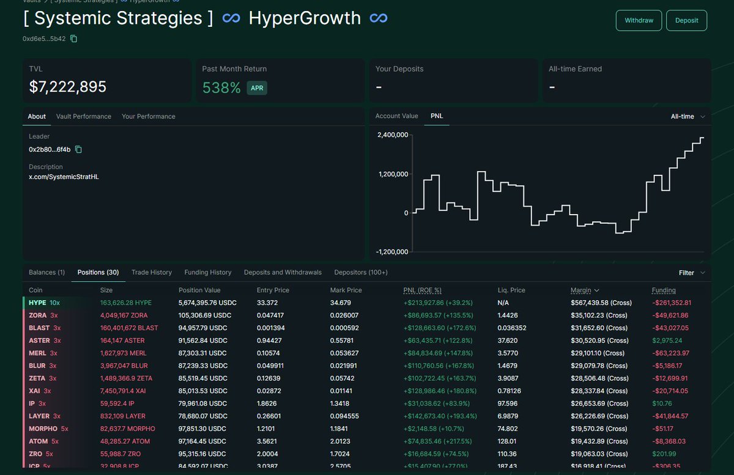This screenshot has height=475, width=734.
Task: Click the MORPHO coin row label
Action: (43, 429)
